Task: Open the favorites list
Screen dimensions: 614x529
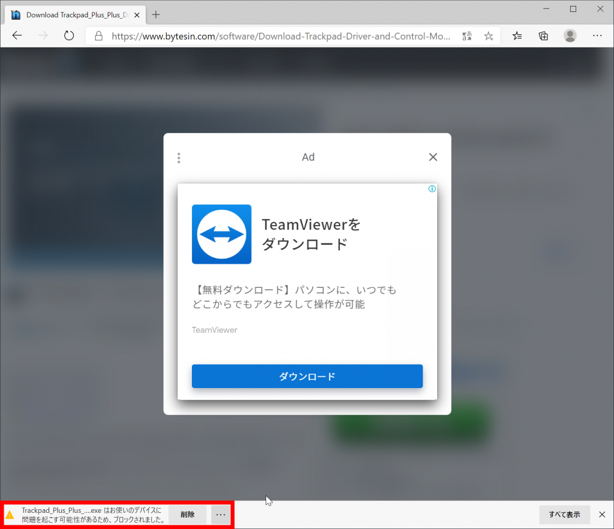Action: 517,36
